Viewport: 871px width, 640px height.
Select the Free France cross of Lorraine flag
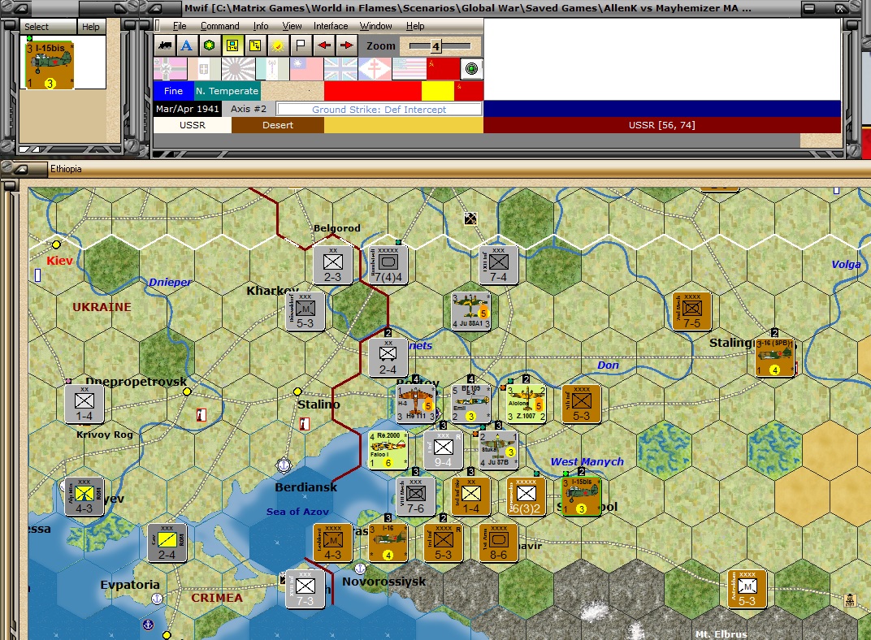375,69
